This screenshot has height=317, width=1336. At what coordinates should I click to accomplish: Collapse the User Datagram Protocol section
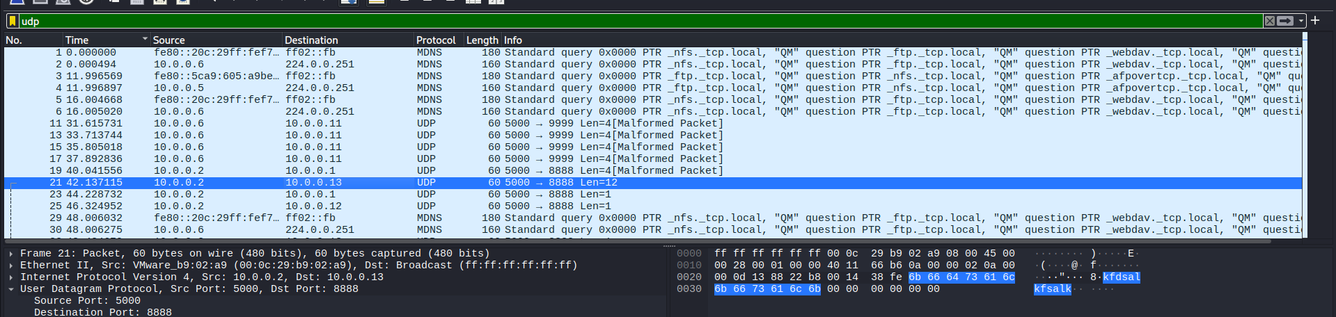click(x=11, y=289)
